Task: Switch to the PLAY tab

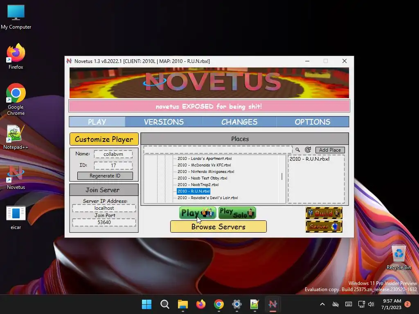Action: tap(97, 122)
